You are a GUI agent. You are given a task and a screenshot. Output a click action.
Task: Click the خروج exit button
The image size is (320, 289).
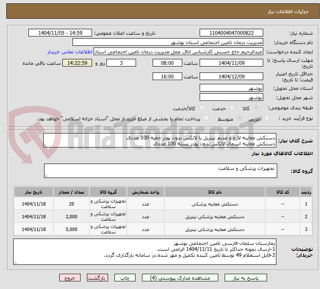70,278
